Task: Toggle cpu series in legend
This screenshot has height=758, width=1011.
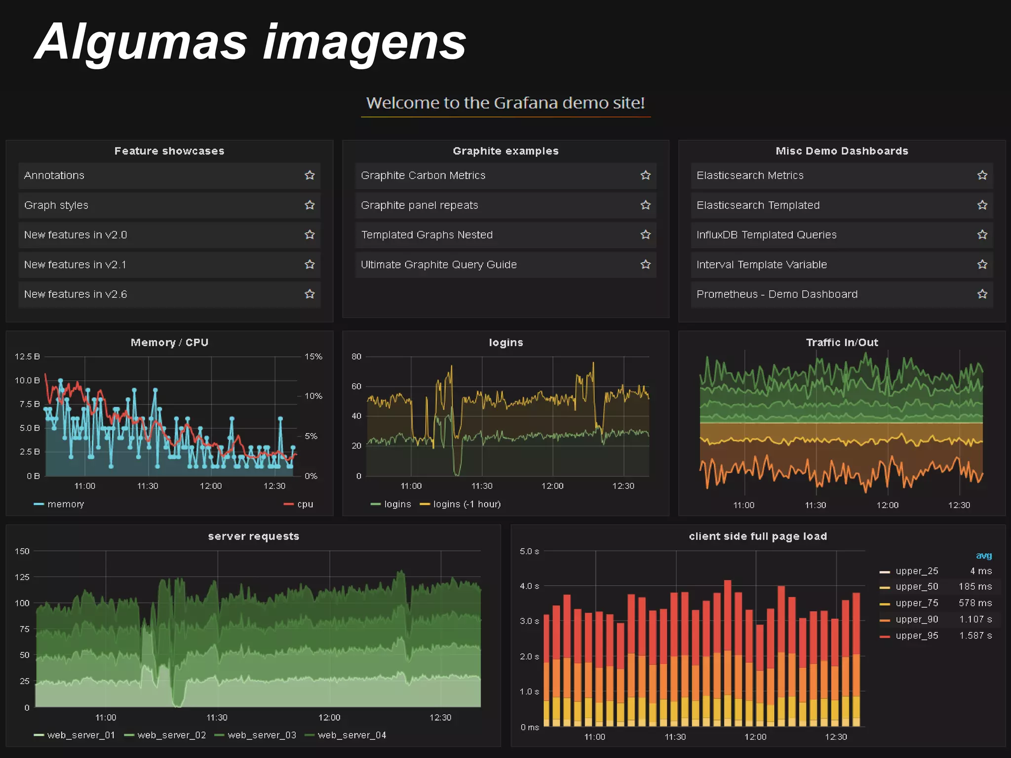Action: [305, 504]
